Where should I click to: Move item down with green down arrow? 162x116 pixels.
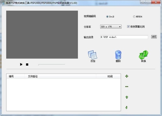[x=126, y=108]
